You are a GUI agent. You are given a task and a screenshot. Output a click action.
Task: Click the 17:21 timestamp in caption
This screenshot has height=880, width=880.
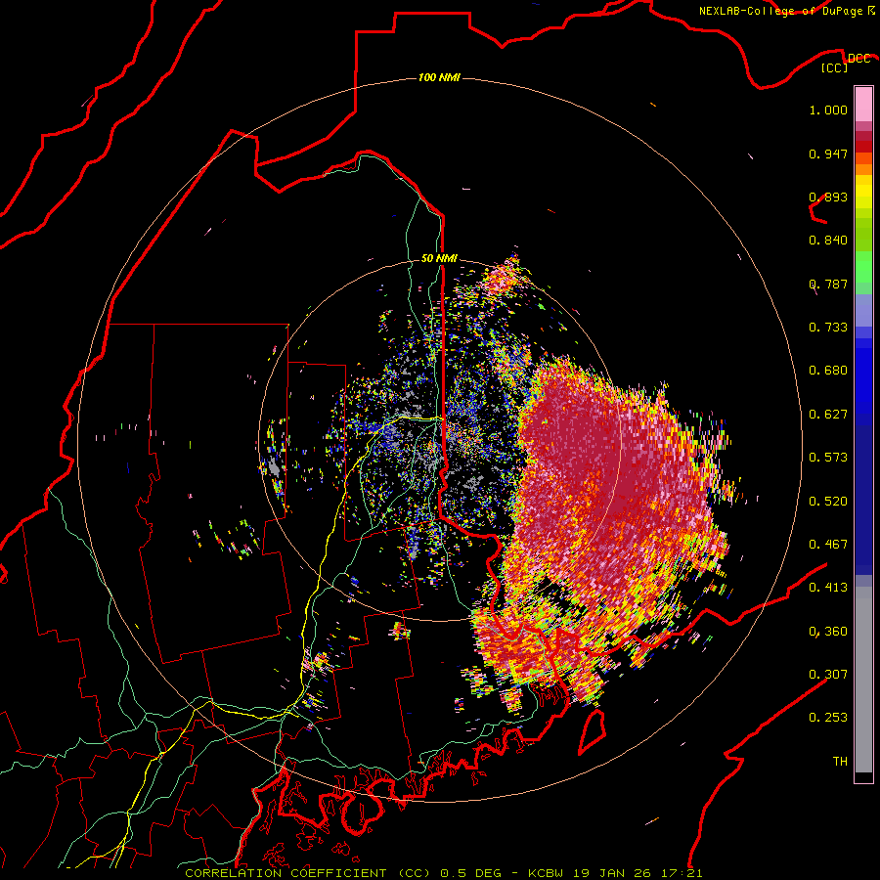tap(682, 873)
